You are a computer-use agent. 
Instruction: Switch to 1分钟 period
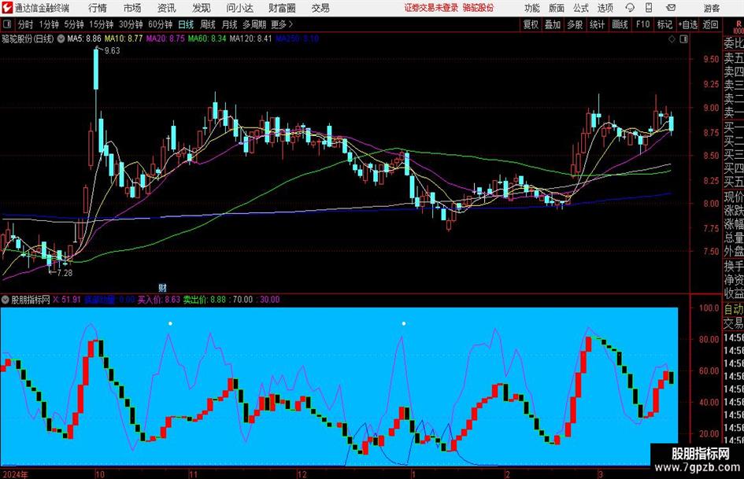coord(49,24)
